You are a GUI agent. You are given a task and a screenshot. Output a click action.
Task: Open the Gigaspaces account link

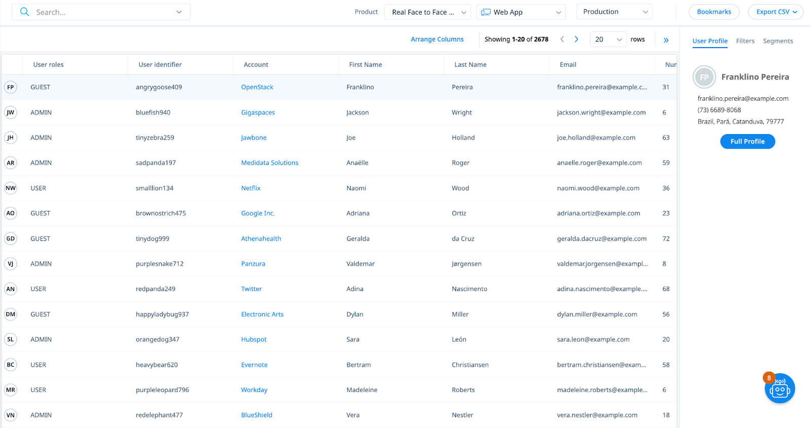click(x=258, y=112)
